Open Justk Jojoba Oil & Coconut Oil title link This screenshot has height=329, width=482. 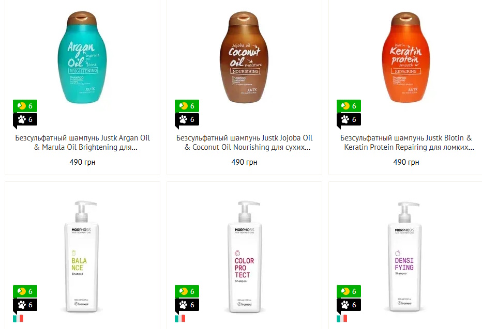(x=245, y=143)
